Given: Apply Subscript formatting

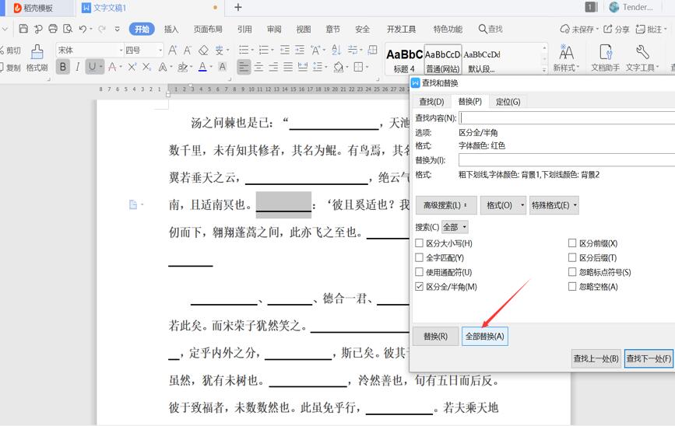Looking at the screenshot, I should click(x=146, y=67).
